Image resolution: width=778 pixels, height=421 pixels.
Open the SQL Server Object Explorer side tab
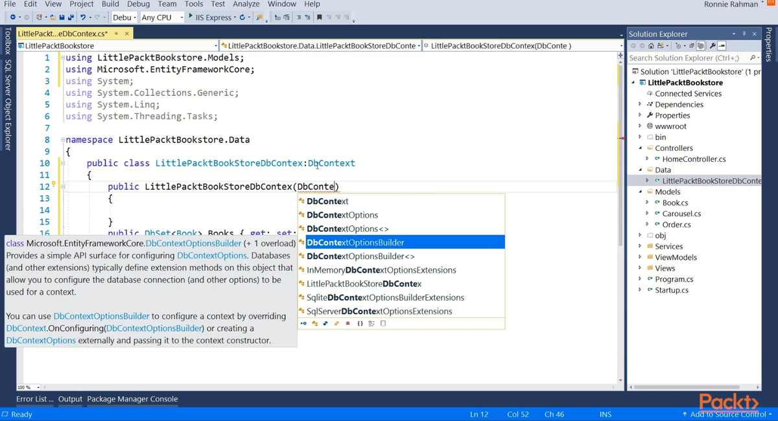click(8, 105)
